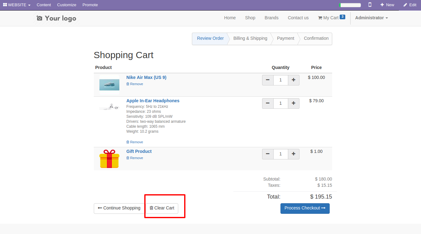Increase quantity of Apple In-Ear Headphones
421x234 pixels.
[x=293, y=103]
